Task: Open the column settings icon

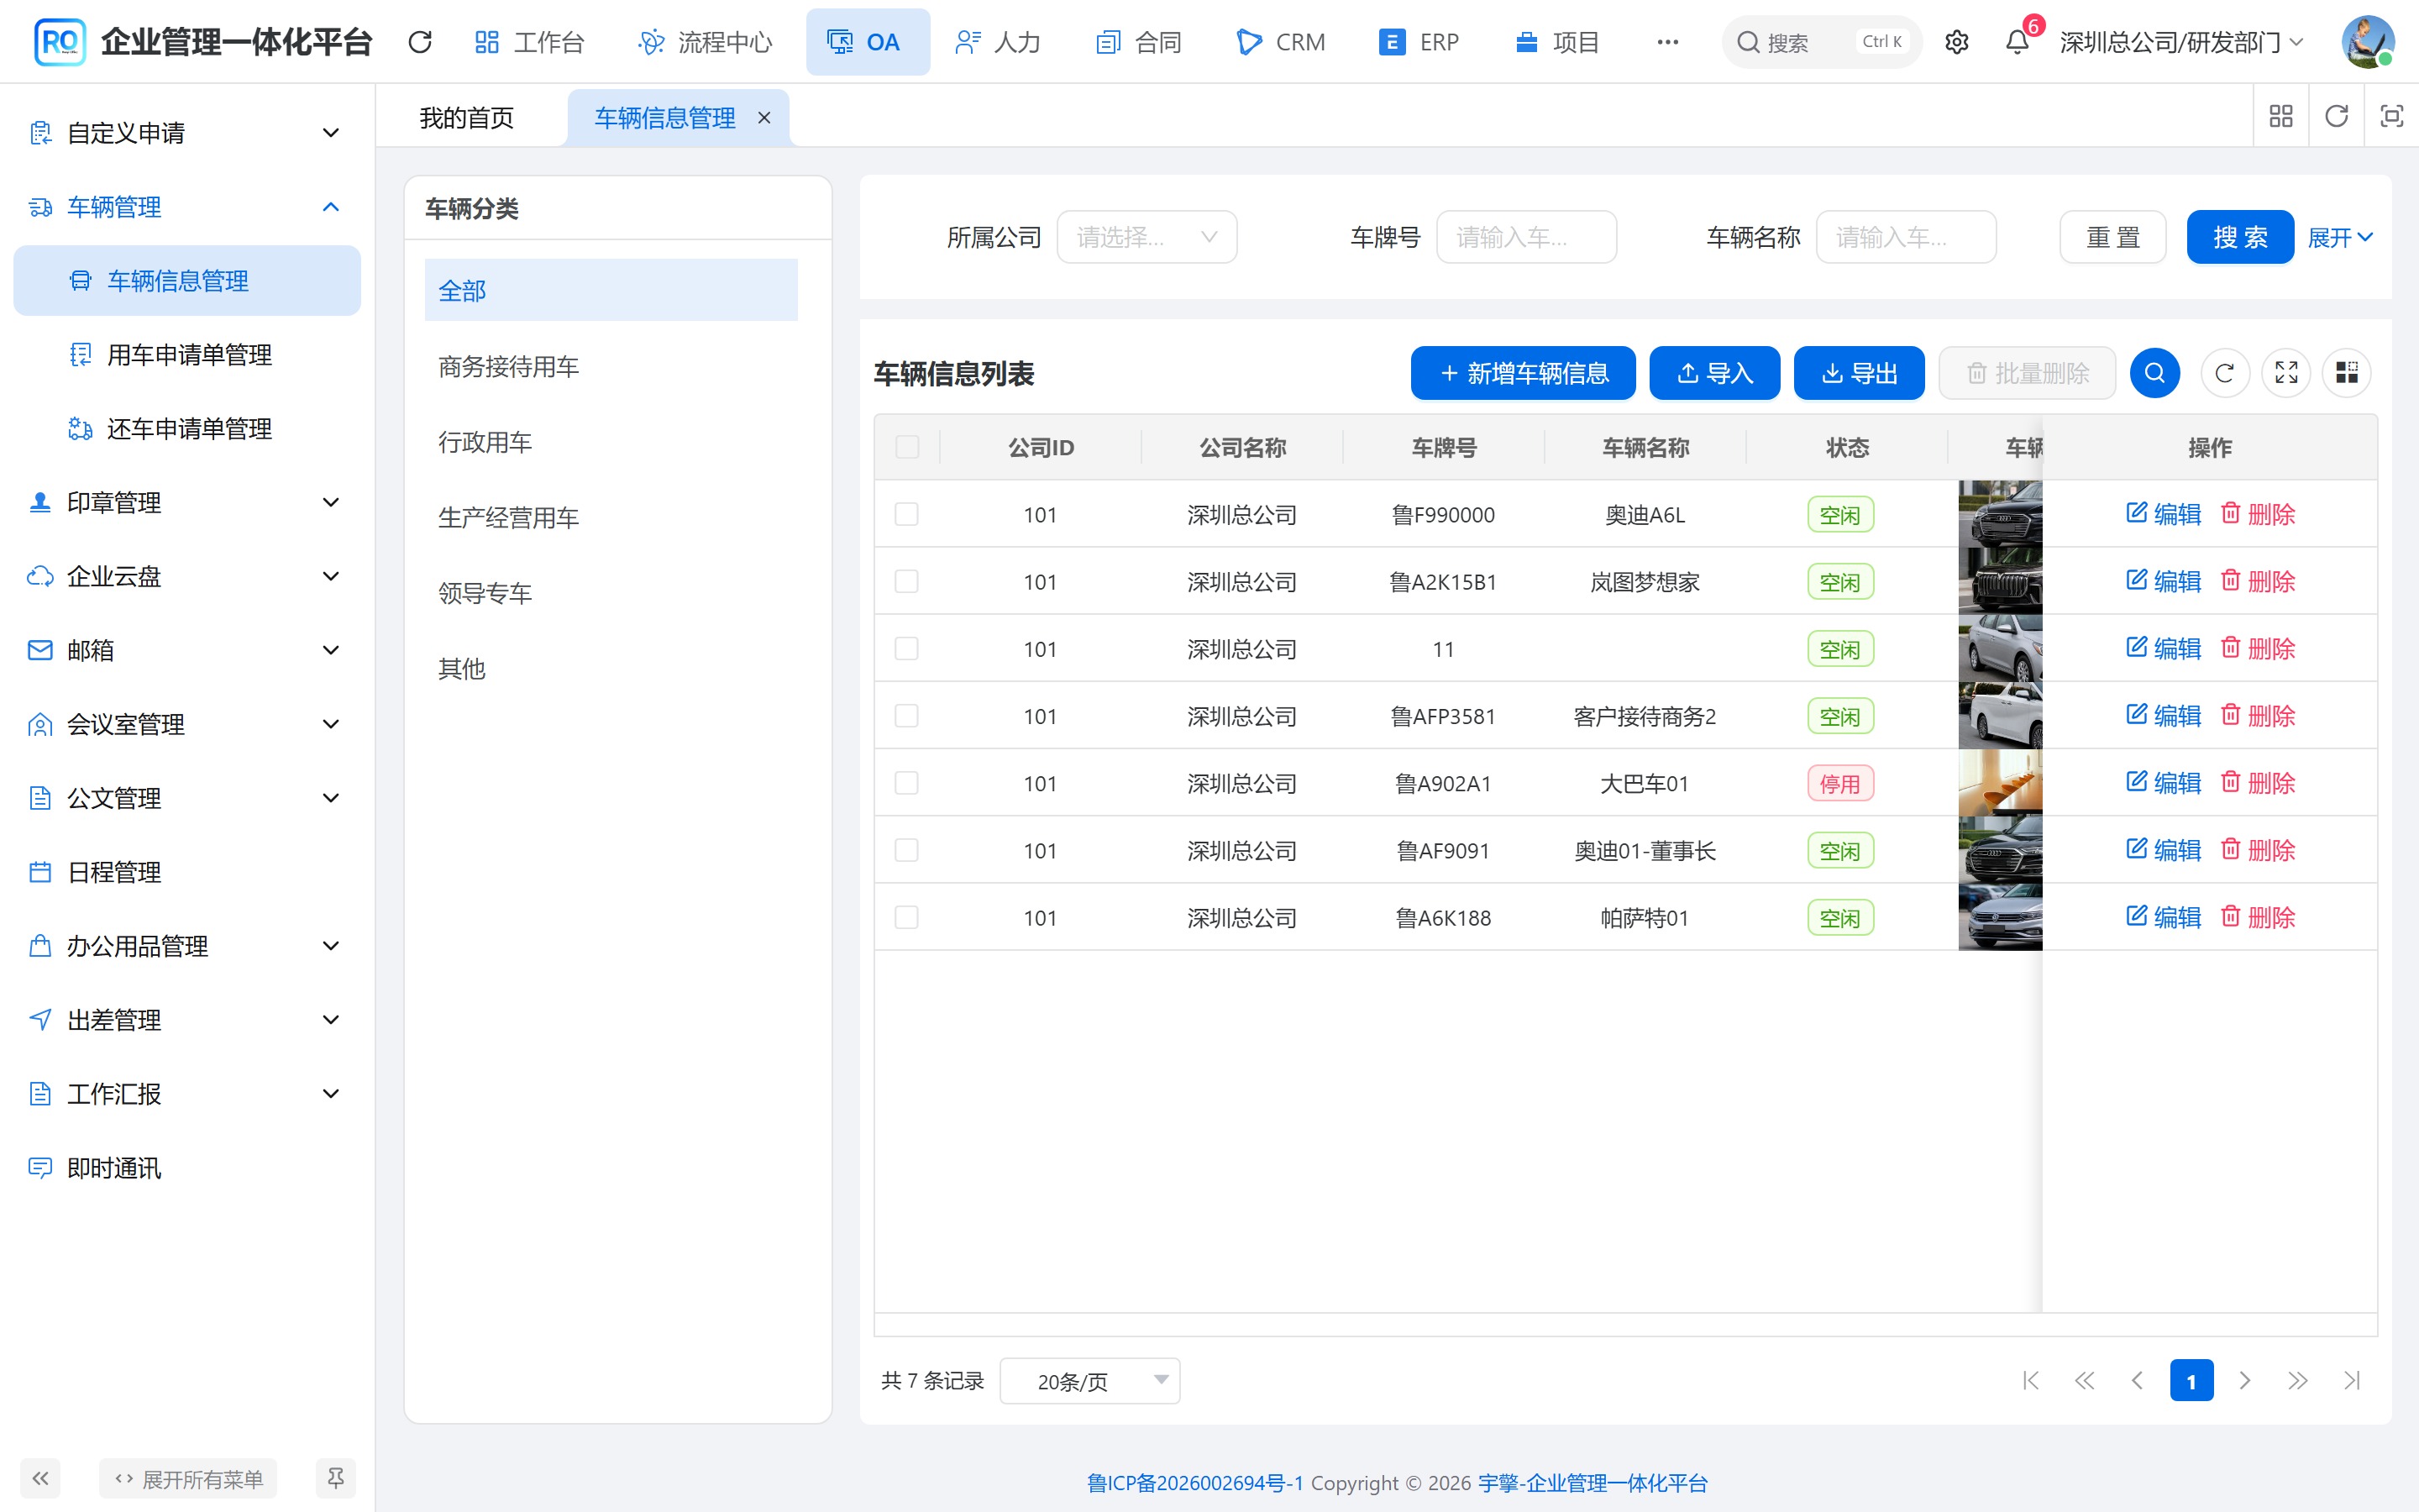Action: pyautogui.click(x=2346, y=373)
